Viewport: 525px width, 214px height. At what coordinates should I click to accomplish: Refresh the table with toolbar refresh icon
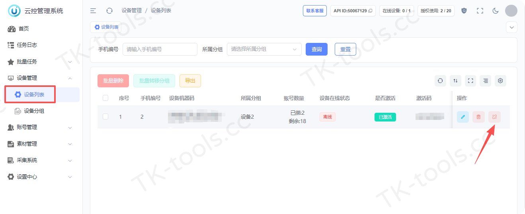[440, 81]
